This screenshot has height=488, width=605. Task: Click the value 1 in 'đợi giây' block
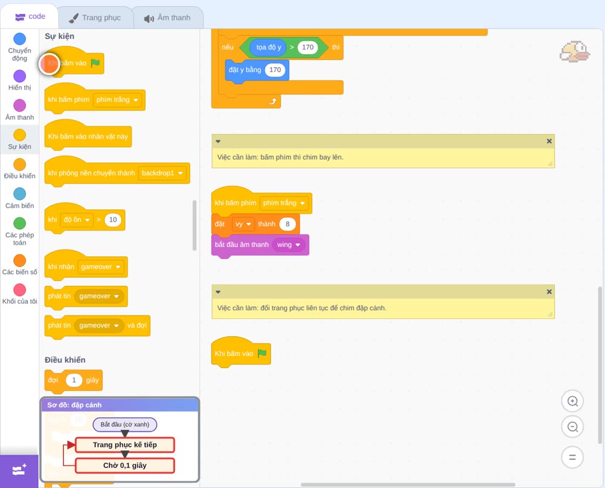74,380
